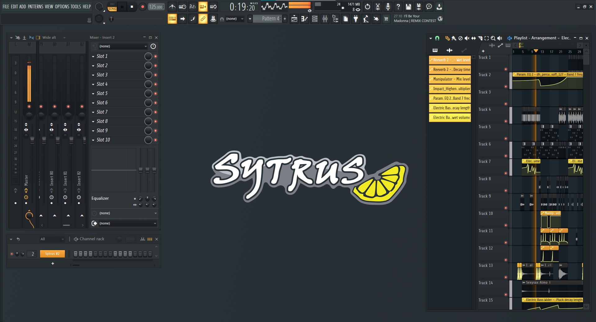Adjust the Master track volume fader

pos(32,141)
